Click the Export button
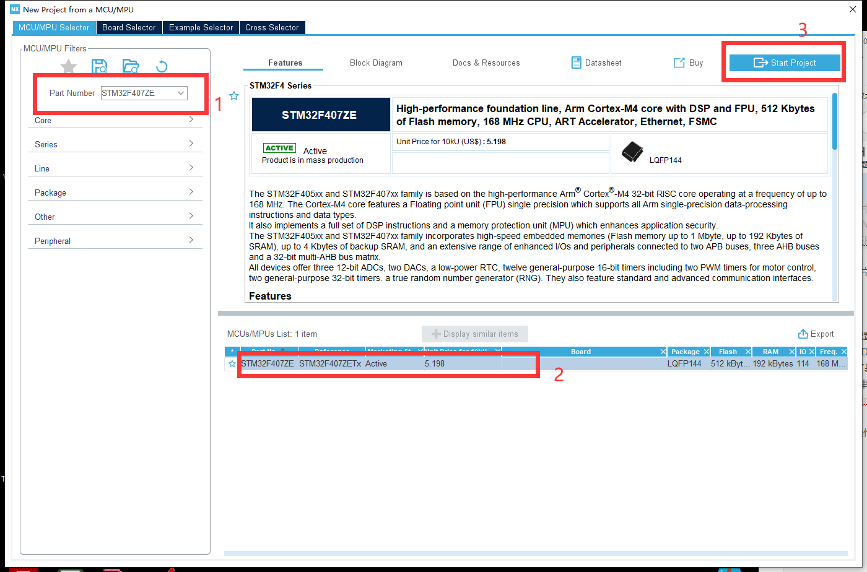 (816, 334)
